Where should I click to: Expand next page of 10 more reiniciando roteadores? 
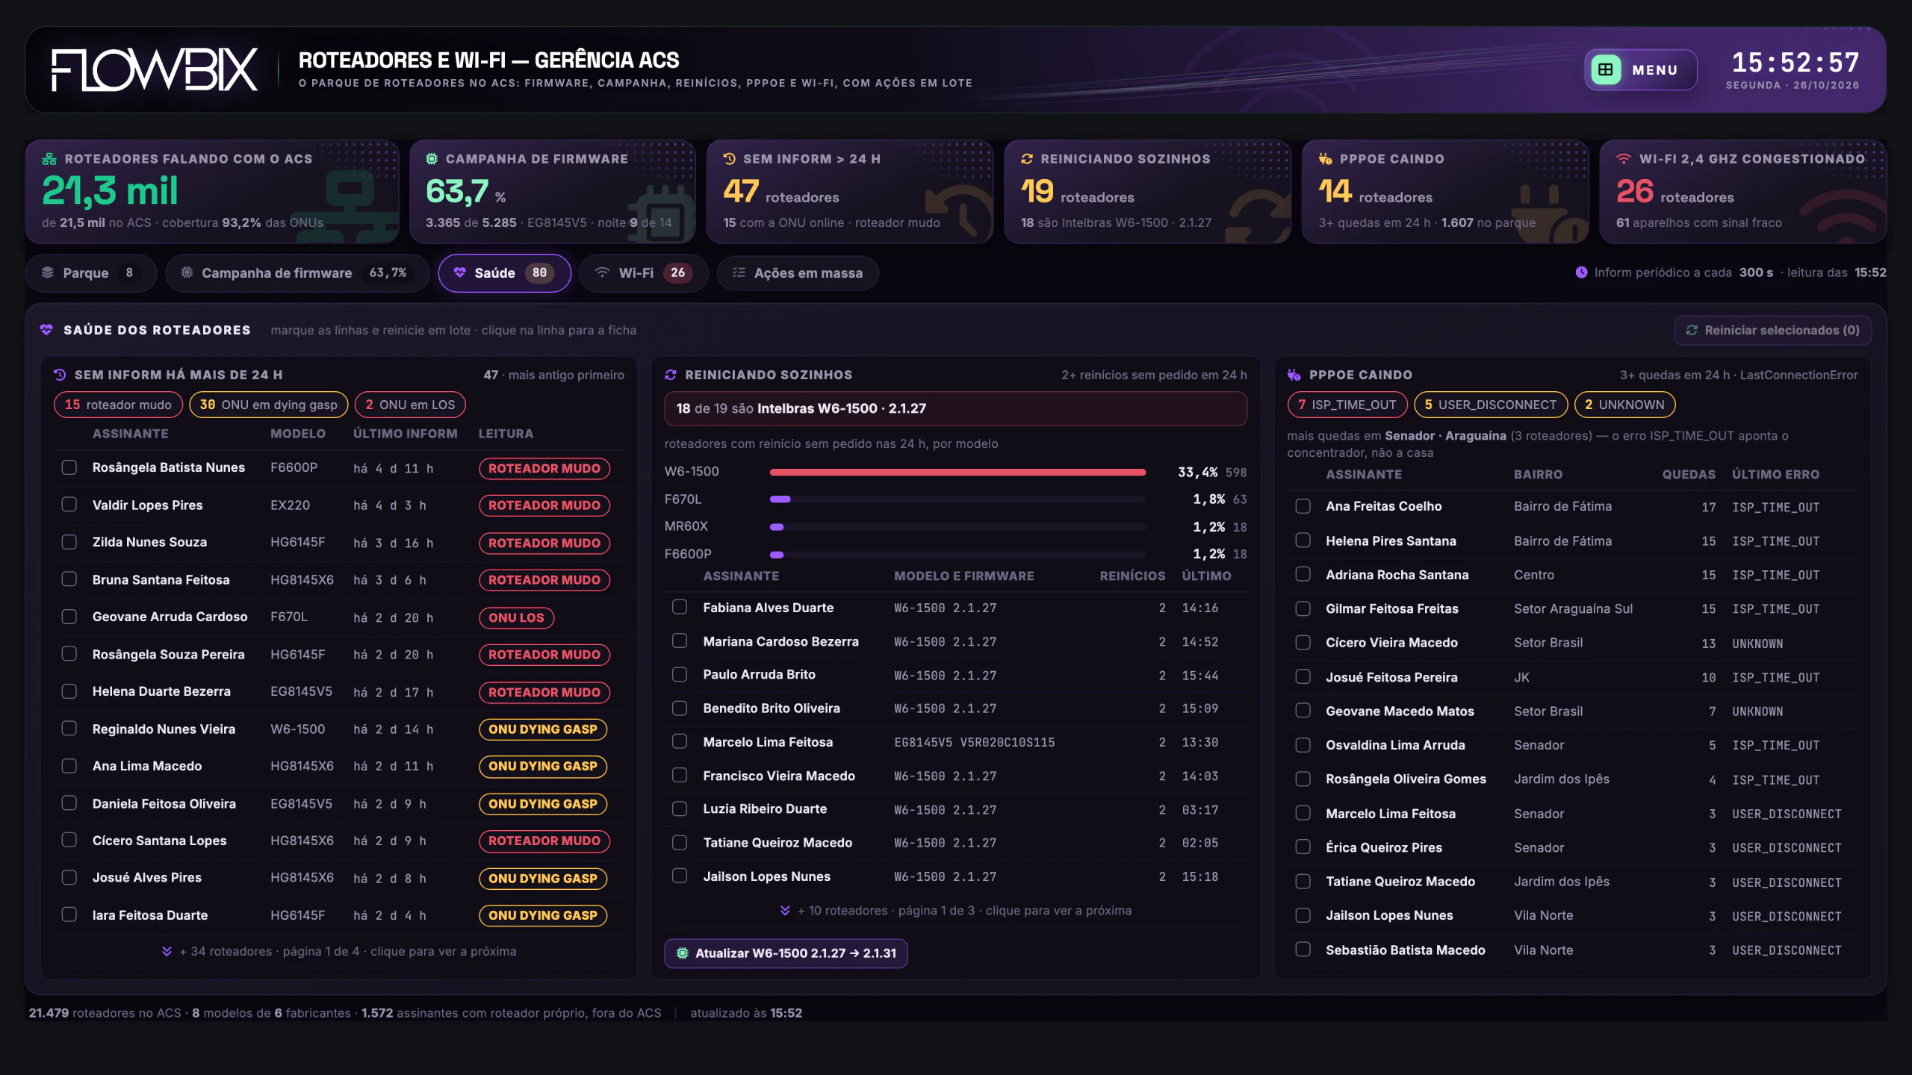[x=955, y=911]
